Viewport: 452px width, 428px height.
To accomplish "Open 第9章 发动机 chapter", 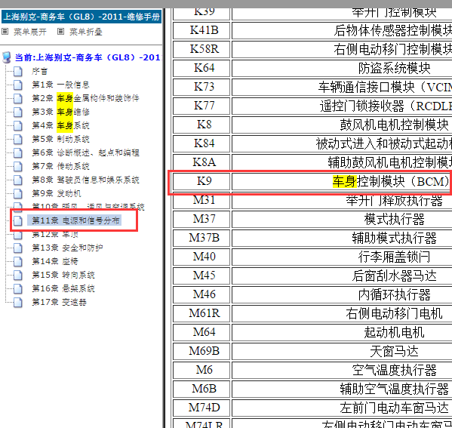I will pos(56,193).
